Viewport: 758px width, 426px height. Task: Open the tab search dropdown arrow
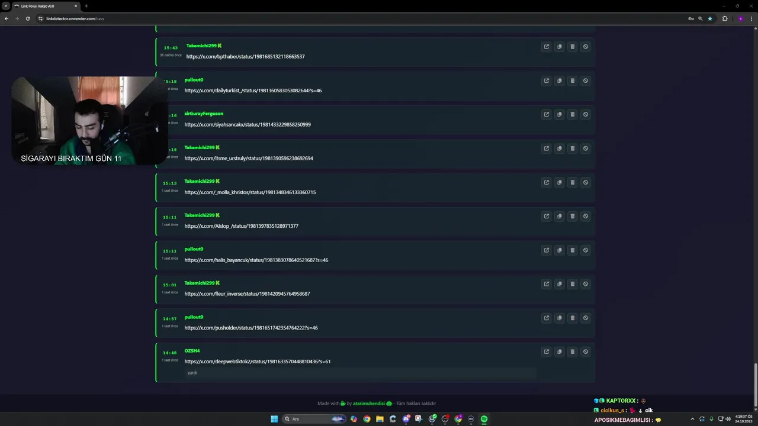(5, 6)
